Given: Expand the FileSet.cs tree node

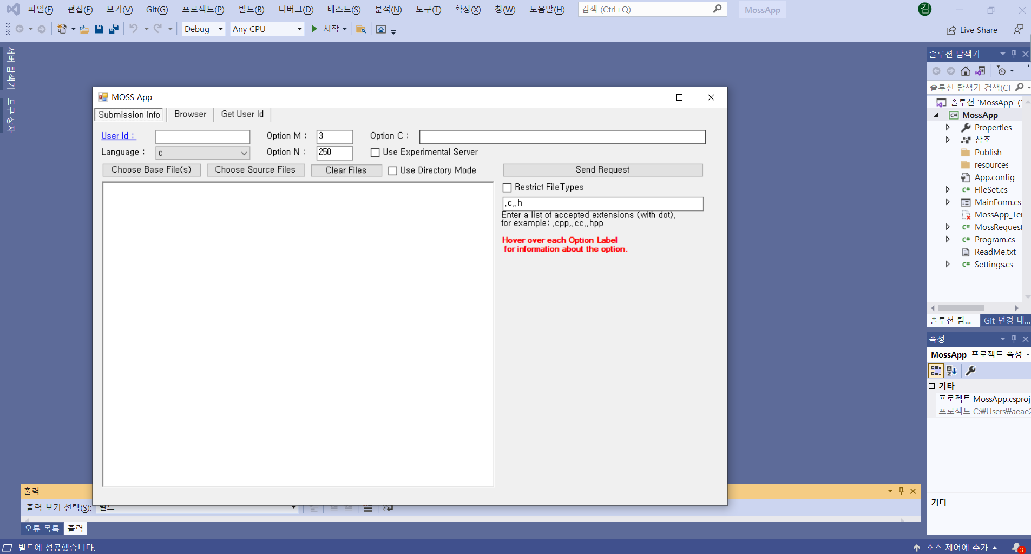Looking at the screenshot, I should point(948,189).
